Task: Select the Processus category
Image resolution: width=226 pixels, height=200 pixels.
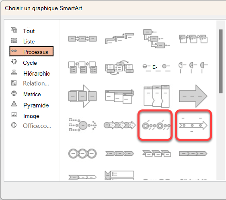Action: coord(31,52)
